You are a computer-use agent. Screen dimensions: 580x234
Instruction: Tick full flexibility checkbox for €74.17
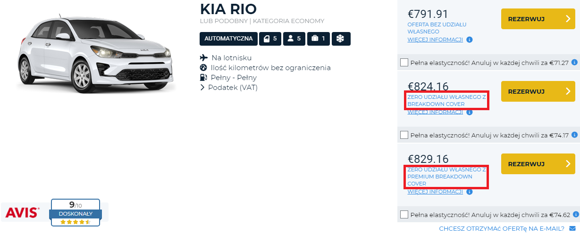coord(404,135)
